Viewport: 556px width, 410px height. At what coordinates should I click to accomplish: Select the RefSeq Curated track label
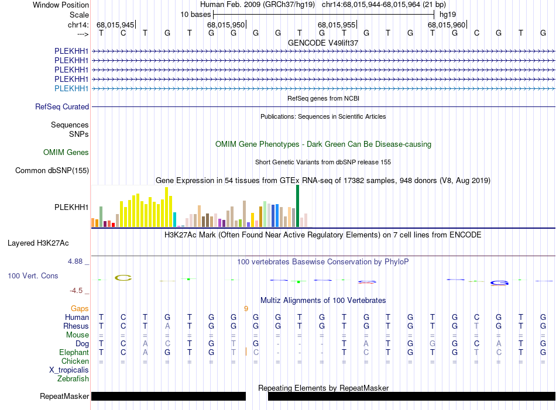point(62,107)
